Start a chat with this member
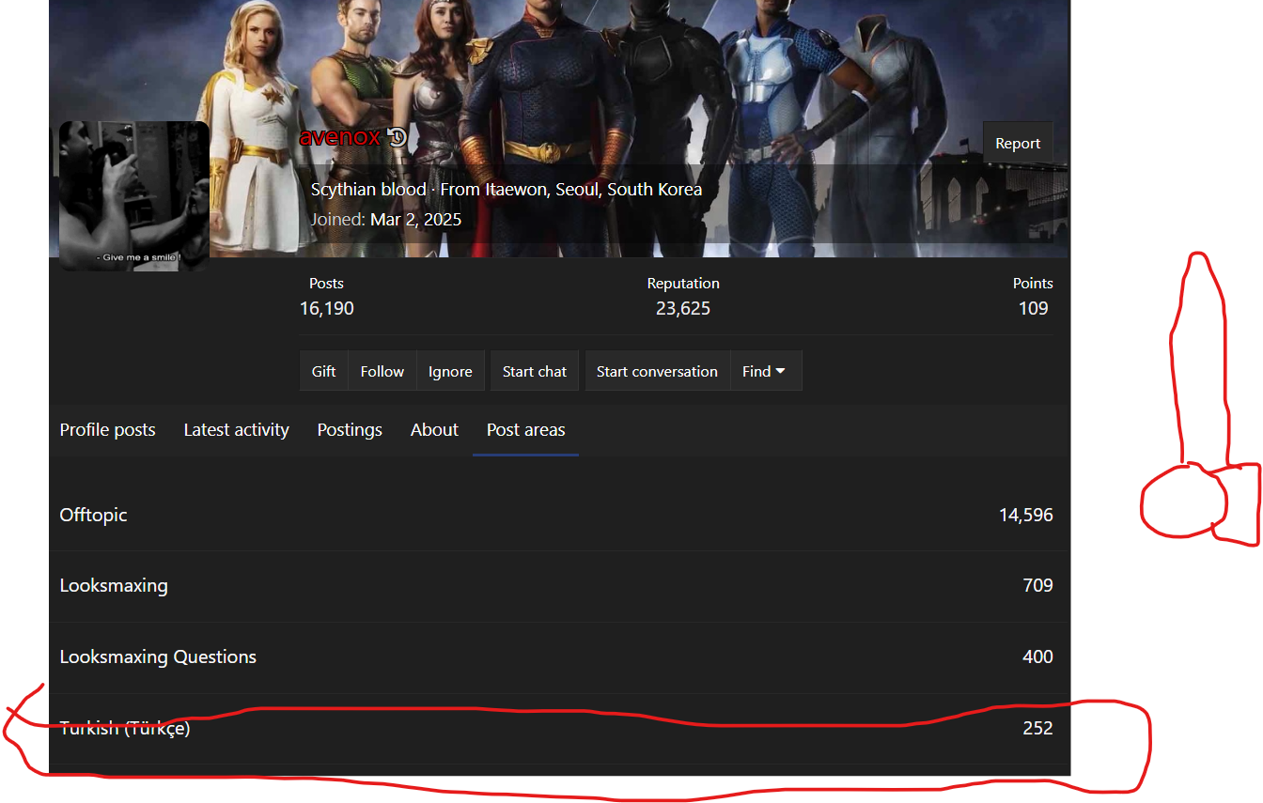Screen dimensions: 1263x803 [x=535, y=371]
